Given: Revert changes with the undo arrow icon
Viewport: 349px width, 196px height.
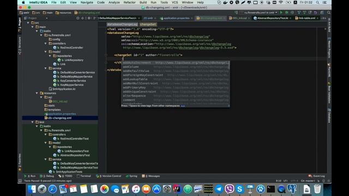Looking at the screenshot, I should tap(315, 13).
